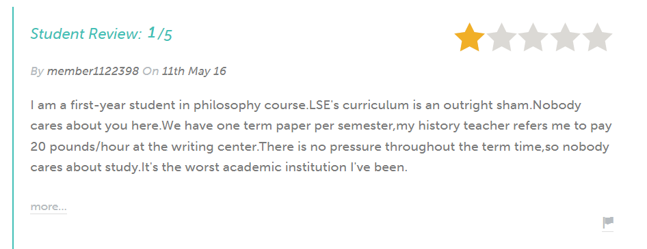Image resolution: width=647 pixels, height=249 pixels.
Task: Expand the review via the 'more...' link
Action: tap(49, 207)
